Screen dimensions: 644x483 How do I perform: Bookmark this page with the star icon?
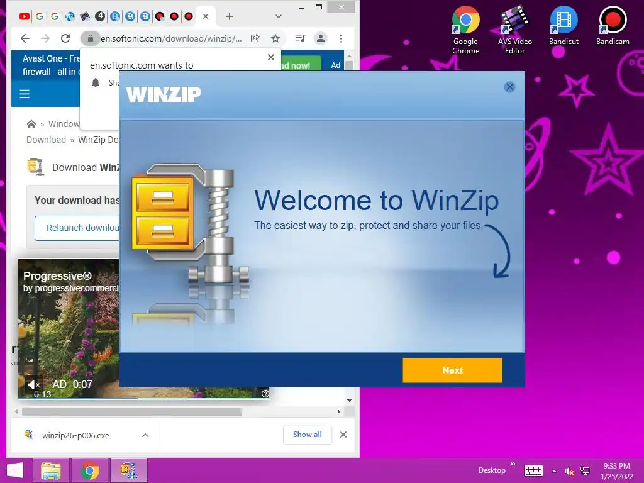coord(275,38)
